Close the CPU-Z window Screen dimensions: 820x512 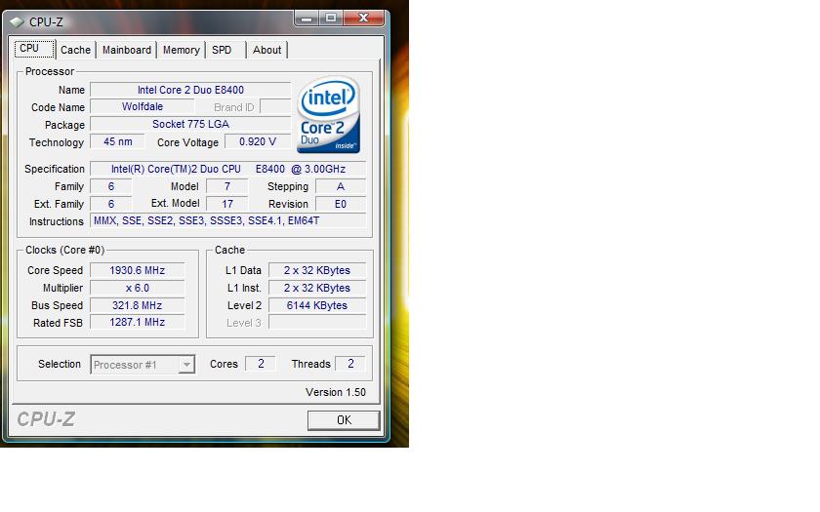(364, 19)
